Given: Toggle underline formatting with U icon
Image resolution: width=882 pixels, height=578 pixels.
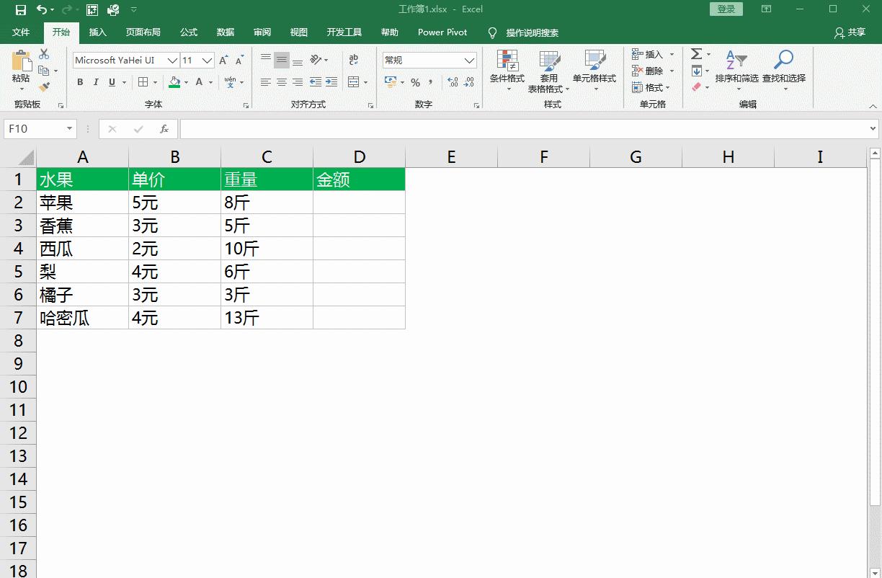Looking at the screenshot, I should [x=112, y=82].
